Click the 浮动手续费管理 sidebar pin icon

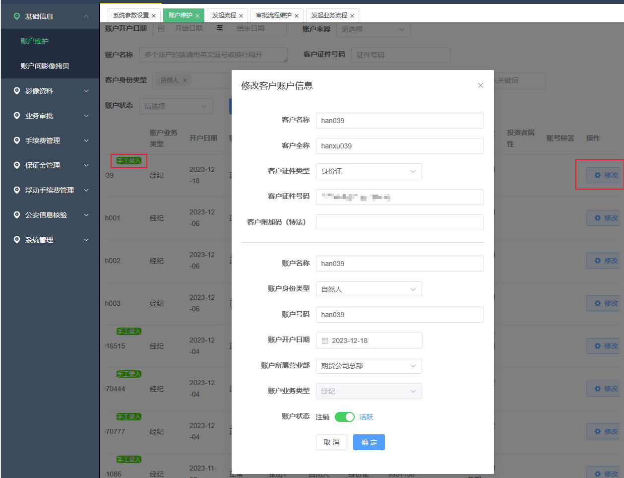tap(17, 190)
